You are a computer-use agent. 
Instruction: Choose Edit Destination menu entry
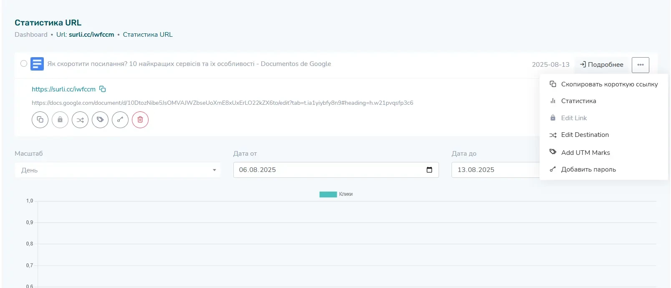point(603,135)
